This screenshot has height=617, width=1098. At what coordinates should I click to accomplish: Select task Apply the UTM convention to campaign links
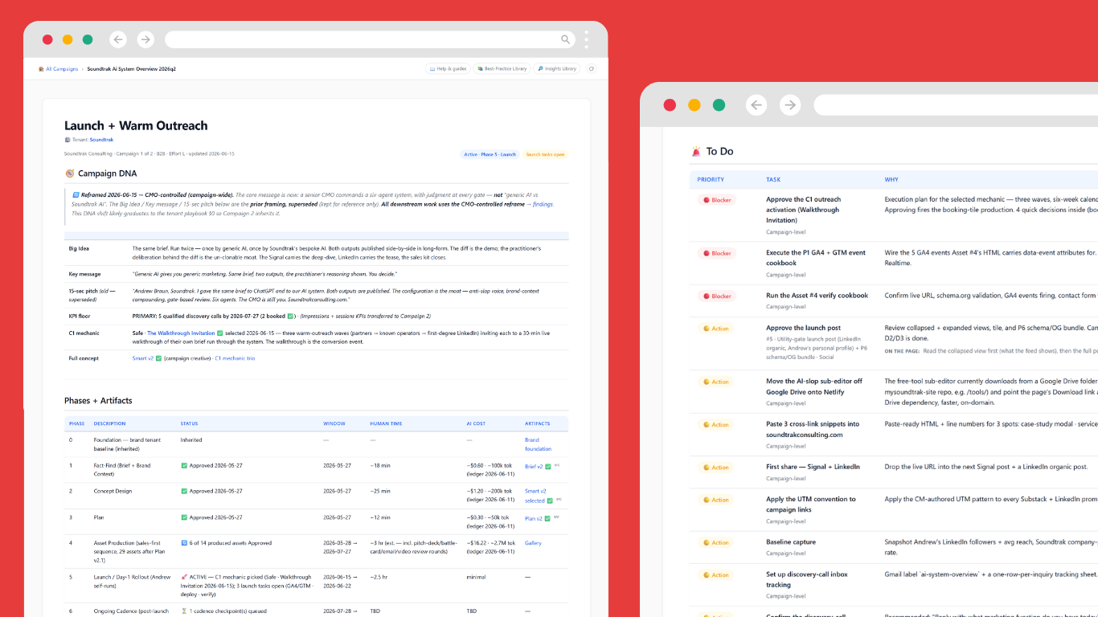click(x=811, y=505)
